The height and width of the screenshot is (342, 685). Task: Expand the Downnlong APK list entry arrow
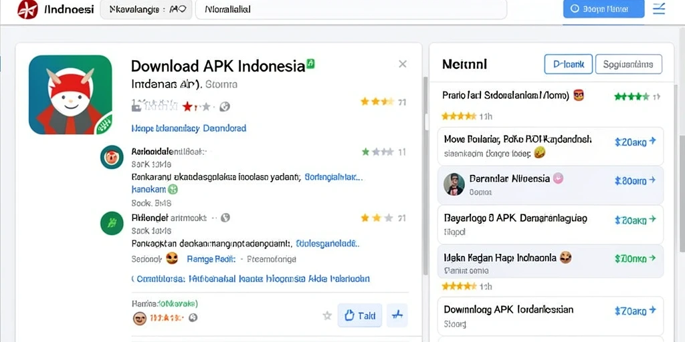(652, 310)
